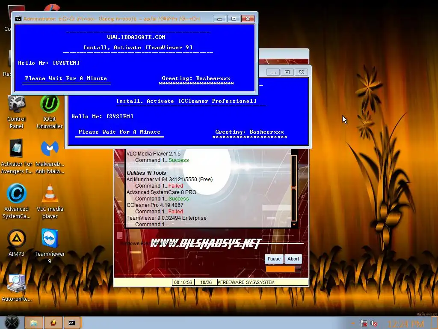This screenshot has height=329, width=438.
Task: Click the log scrollbar down arrow
Action: (x=294, y=224)
